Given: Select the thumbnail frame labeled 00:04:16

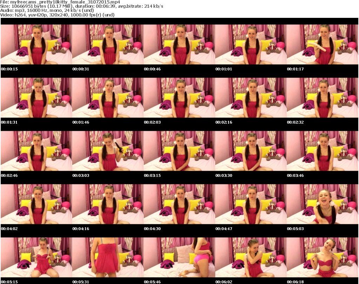Looking at the screenshot, I should pyautogui.click(x=108, y=204).
